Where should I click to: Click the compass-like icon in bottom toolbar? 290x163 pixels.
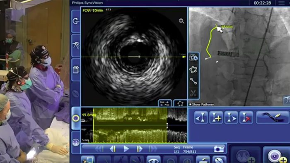tap(220, 160)
